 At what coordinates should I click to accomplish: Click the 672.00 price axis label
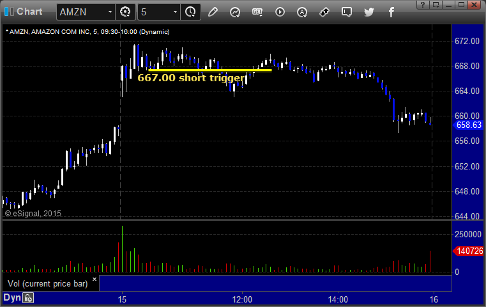coord(467,42)
